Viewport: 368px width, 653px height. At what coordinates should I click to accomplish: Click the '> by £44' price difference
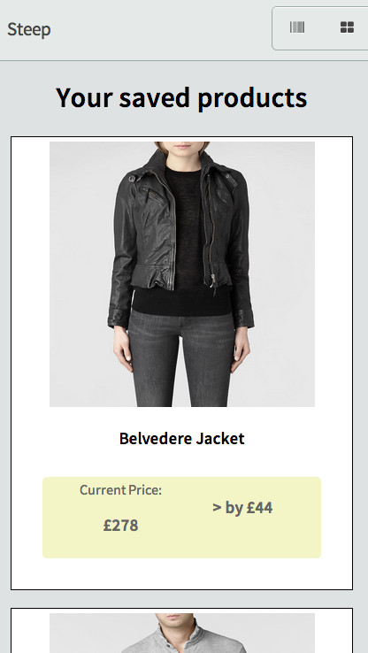242,508
